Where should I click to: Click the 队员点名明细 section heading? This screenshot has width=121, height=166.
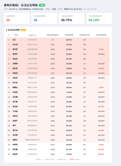(14, 30)
